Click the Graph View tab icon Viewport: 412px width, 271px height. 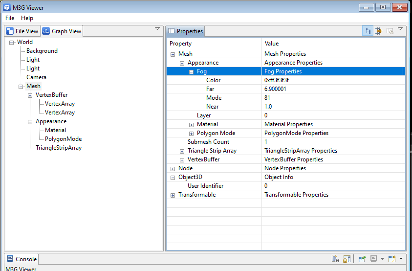(x=46, y=31)
